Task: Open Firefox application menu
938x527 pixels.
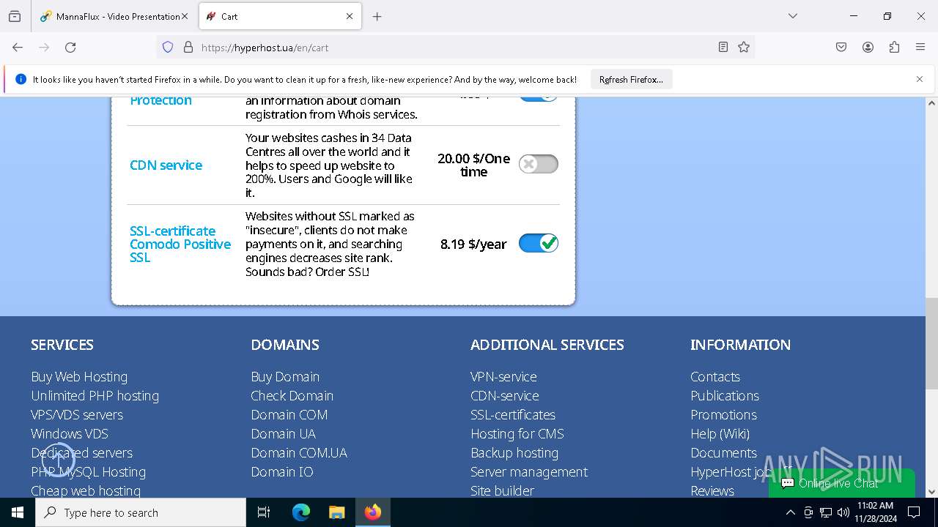Action: click(x=920, y=48)
